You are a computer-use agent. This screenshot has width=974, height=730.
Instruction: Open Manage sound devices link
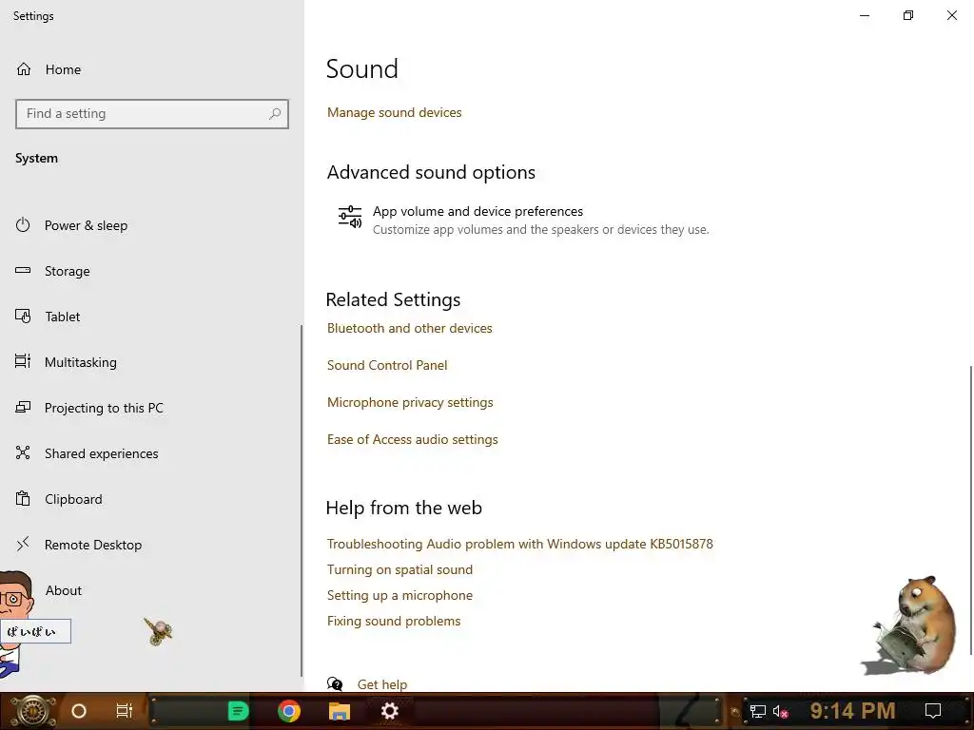395,112
